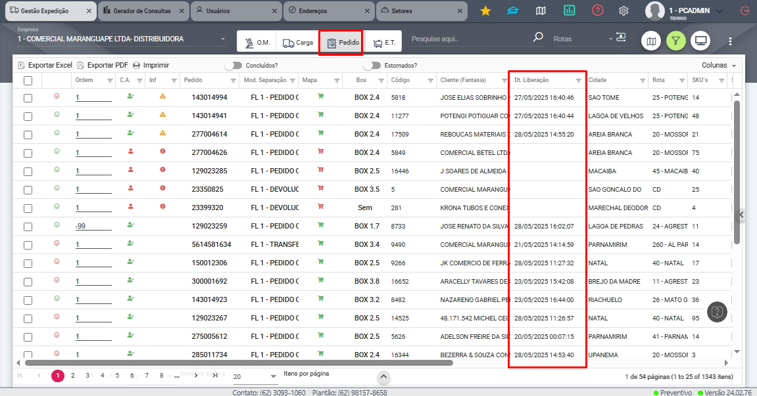Click the round chevron-up button below the table

[x=383, y=377]
